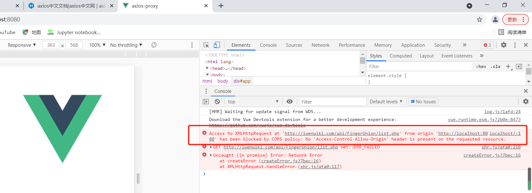The image size is (532, 193).
Task: Toggle the computed styles sidebar icon
Action: (519, 66)
